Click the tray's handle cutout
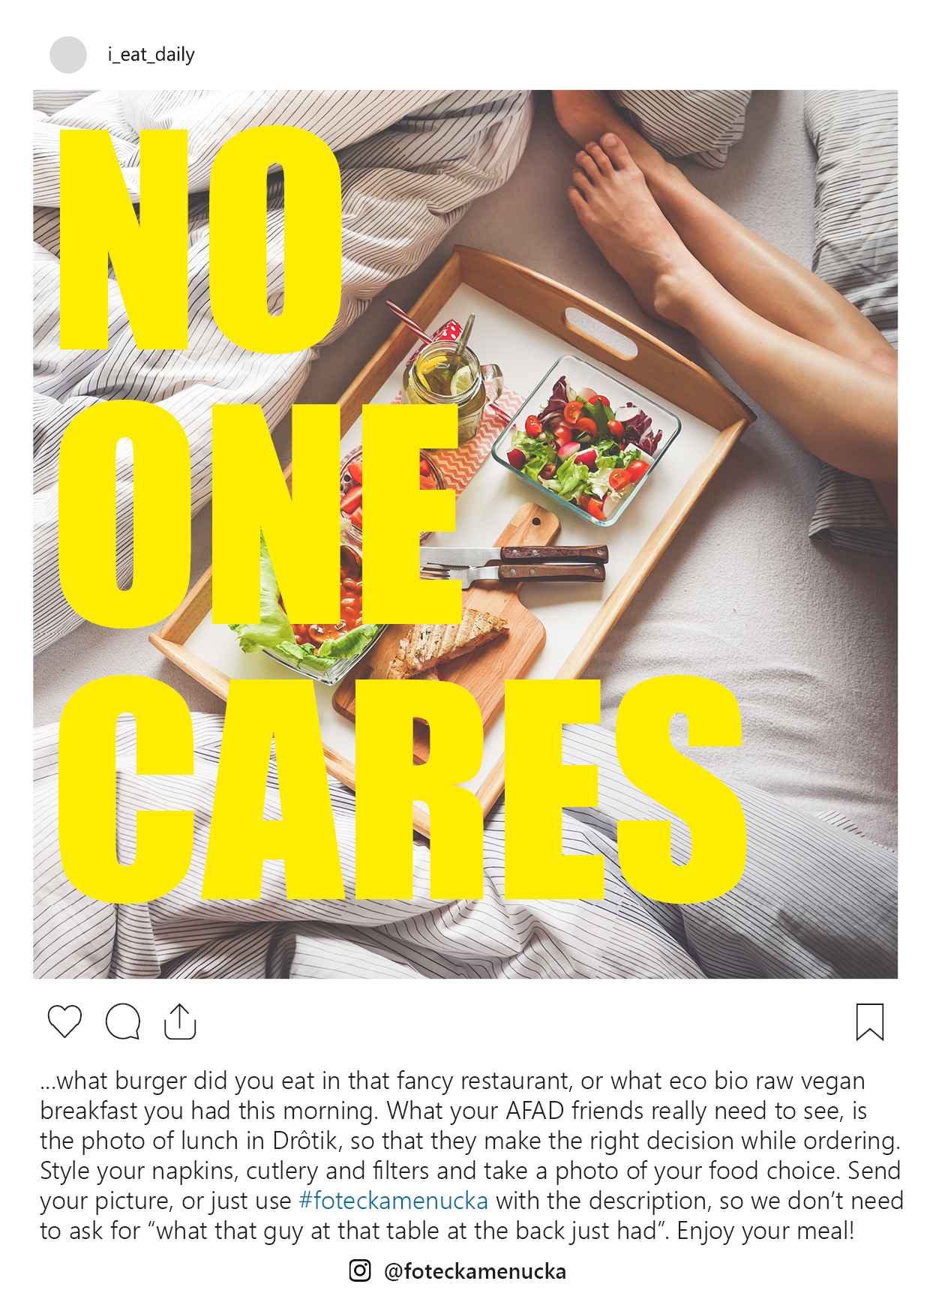 tap(601, 333)
